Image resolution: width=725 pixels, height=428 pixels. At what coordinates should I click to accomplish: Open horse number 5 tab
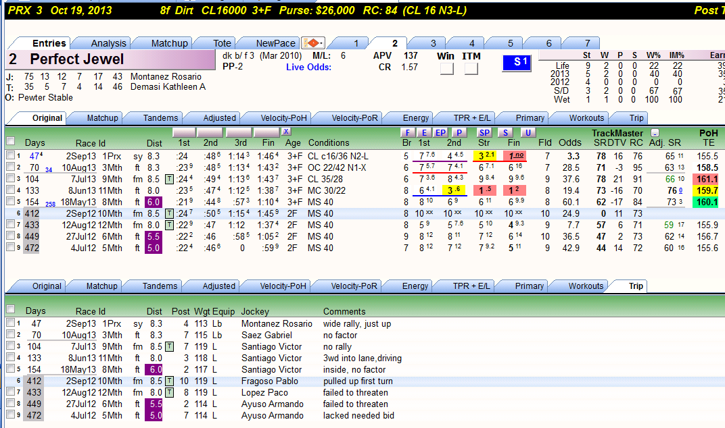tap(511, 43)
